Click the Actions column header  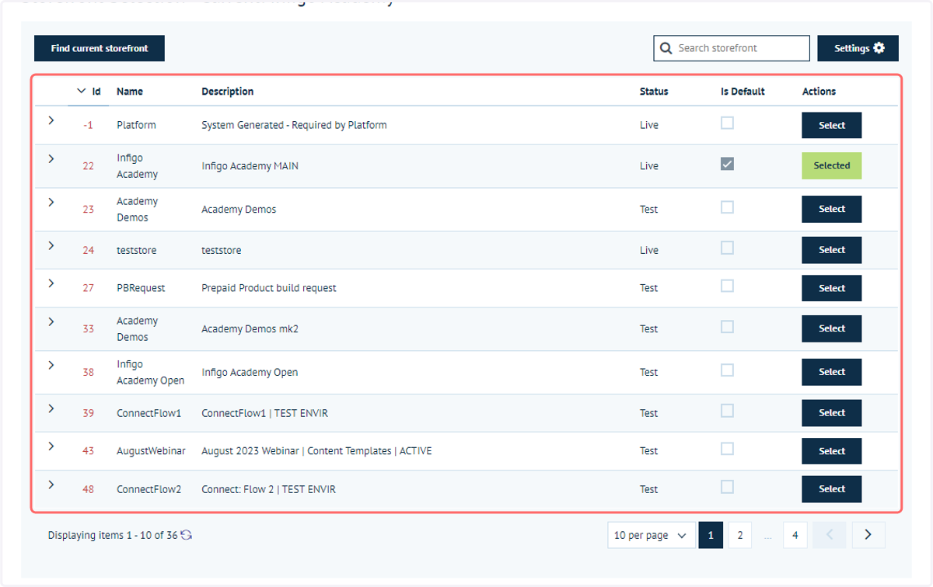pyautogui.click(x=819, y=91)
